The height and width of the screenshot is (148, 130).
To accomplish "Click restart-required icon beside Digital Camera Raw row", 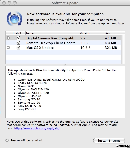I will click(8, 38).
